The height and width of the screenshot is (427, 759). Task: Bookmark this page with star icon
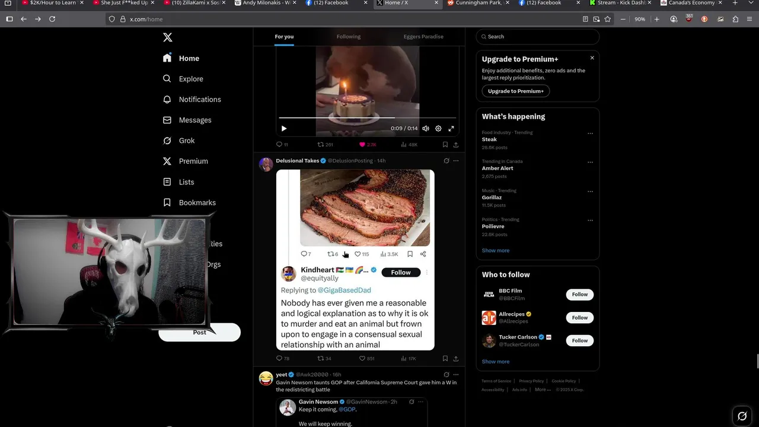[608, 19]
